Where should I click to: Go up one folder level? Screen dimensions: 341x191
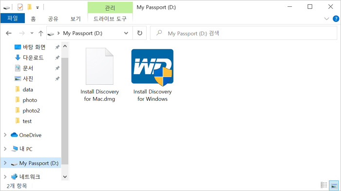click(x=40, y=33)
